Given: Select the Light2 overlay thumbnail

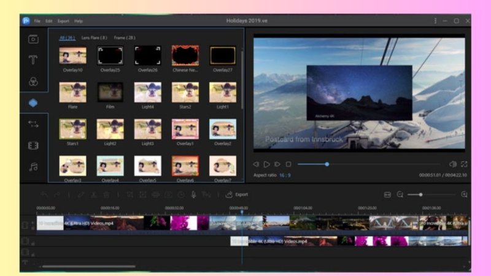Looking at the screenshot, I should click(110, 129).
